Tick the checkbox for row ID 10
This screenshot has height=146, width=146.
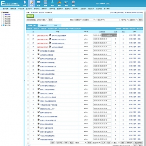coord(28,104)
